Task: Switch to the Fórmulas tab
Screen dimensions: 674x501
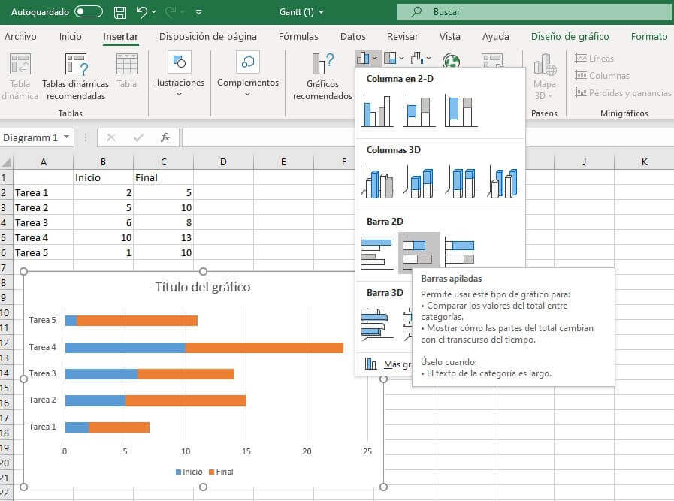Action: (x=298, y=36)
